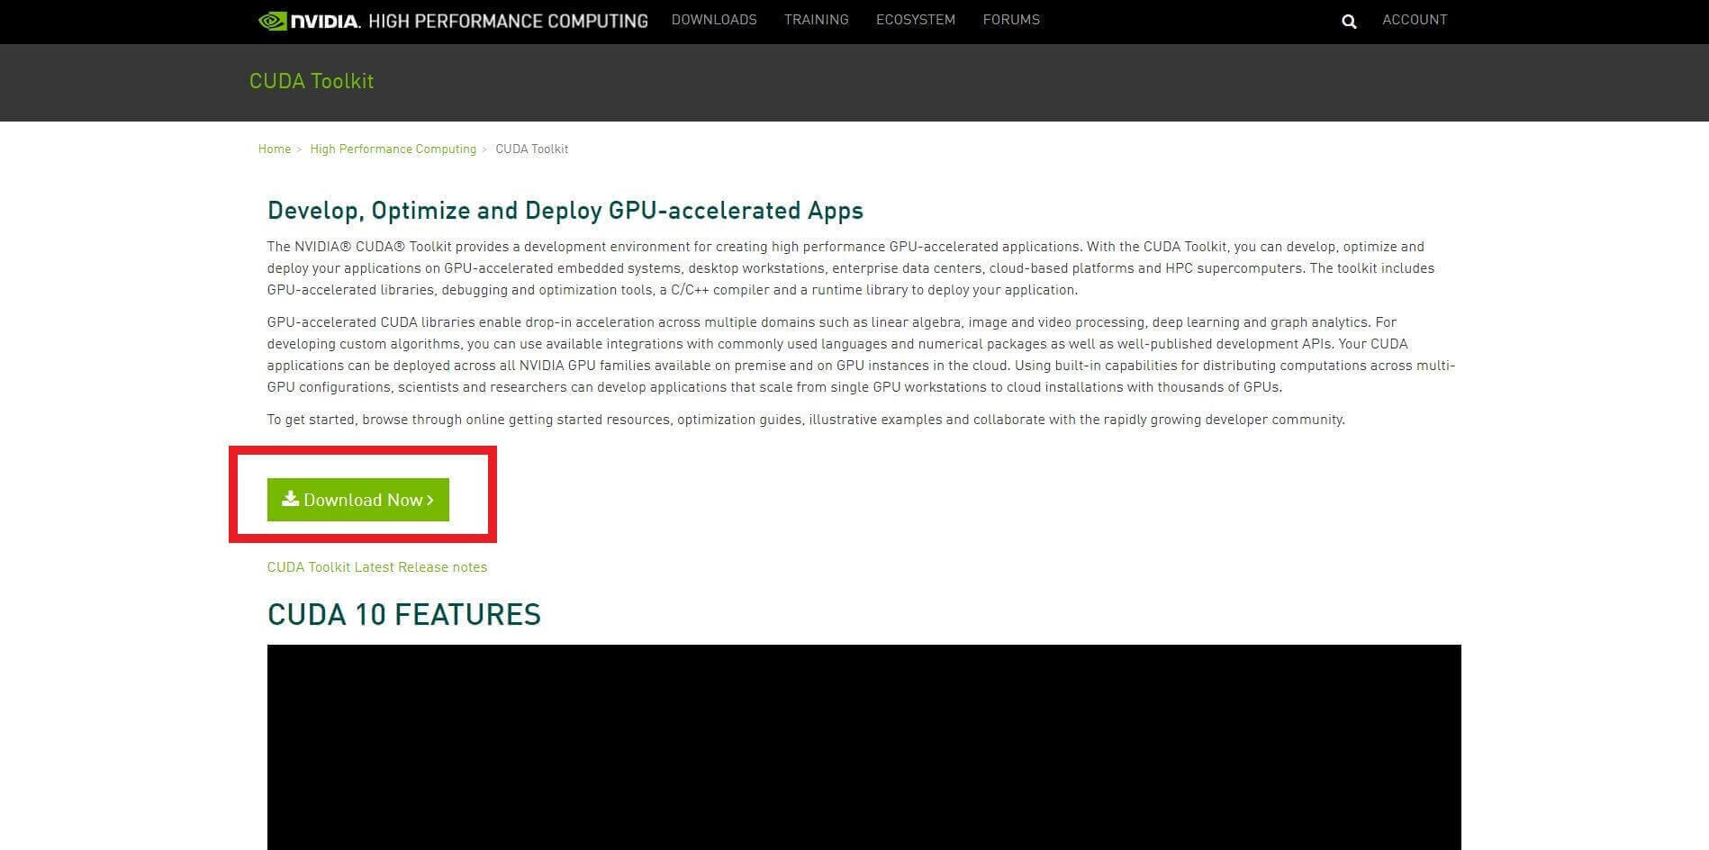Image resolution: width=1709 pixels, height=850 pixels.
Task: Open the search magnifier icon
Action: 1349,22
